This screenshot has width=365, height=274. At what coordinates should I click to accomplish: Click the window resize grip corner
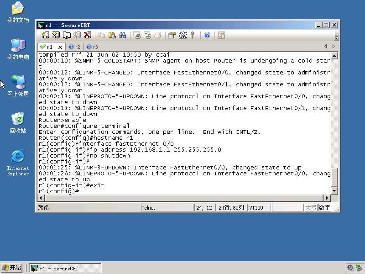point(336,209)
